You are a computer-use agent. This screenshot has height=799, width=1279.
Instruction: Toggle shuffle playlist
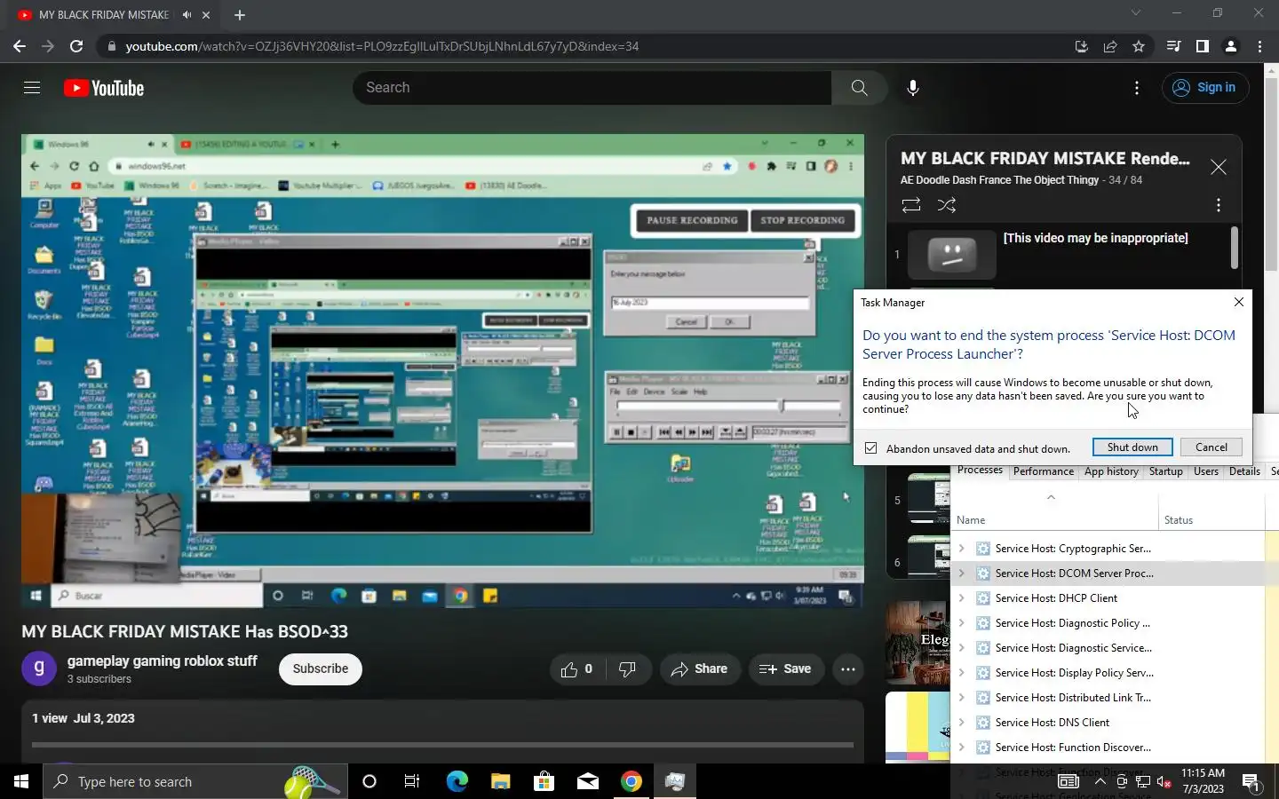click(x=947, y=205)
